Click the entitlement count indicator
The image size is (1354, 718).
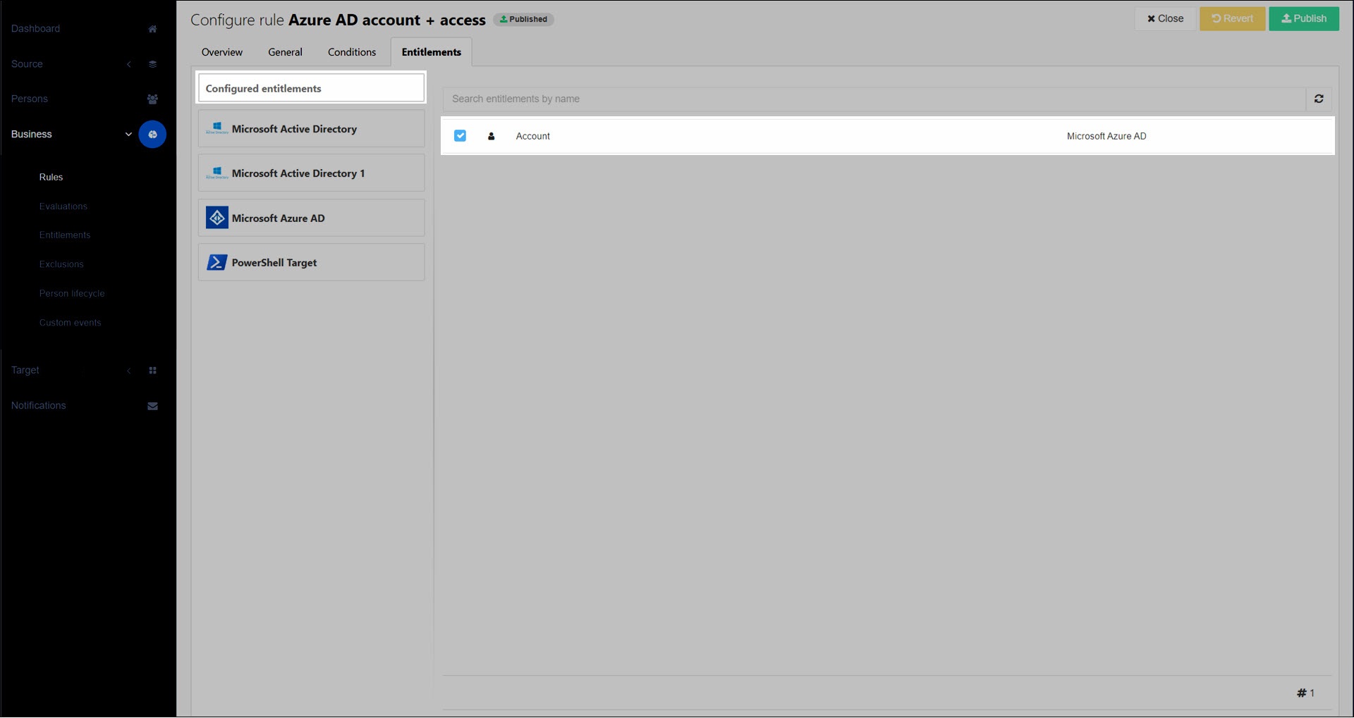1305,693
